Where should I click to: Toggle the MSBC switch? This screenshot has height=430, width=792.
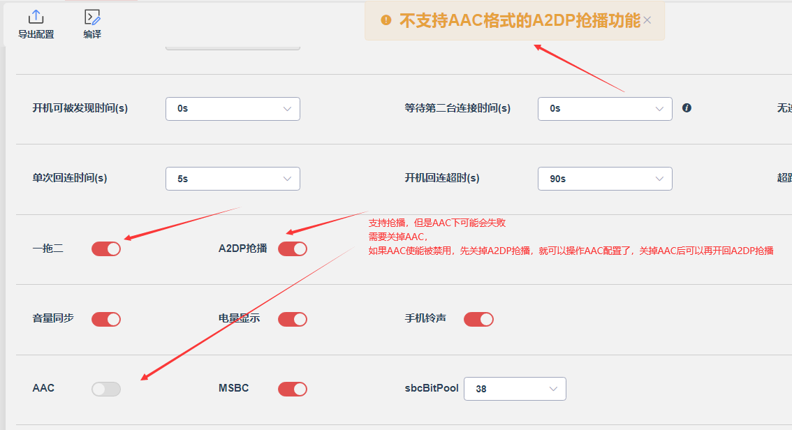pos(293,389)
